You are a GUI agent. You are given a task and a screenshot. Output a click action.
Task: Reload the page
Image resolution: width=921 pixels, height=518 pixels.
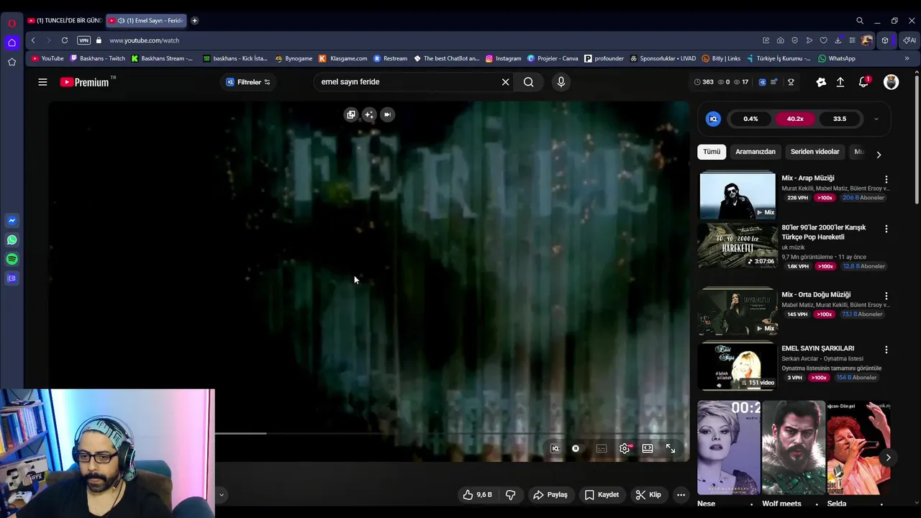[x=65, y=40]
